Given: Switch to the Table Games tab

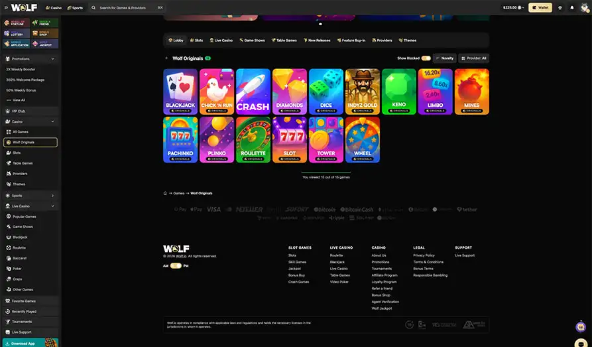Looking at the screenshot, I should (x=284, y=40).
